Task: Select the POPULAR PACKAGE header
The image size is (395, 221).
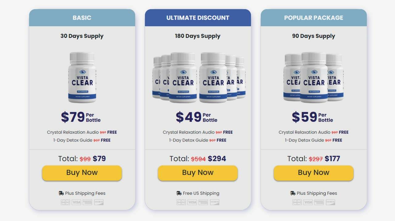Action: click(314, 18)
